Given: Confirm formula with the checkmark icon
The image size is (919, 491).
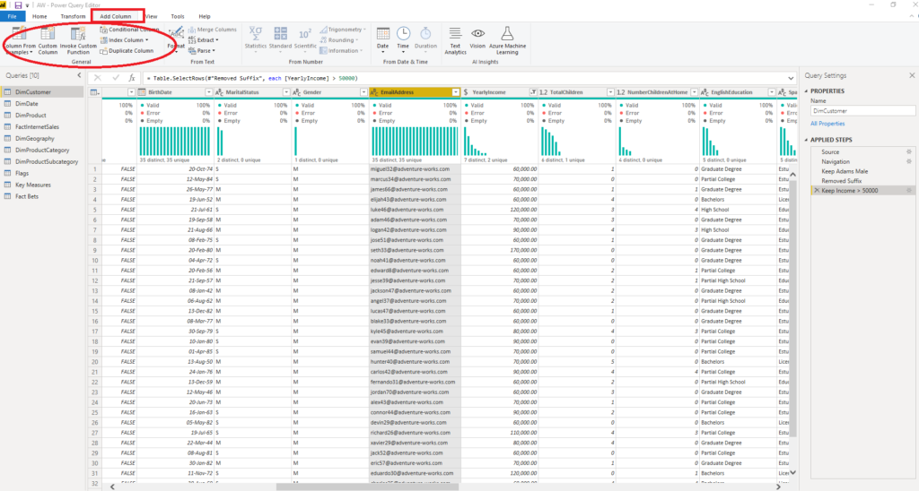Looking at the screenshot, I should (x=116, y=78).
